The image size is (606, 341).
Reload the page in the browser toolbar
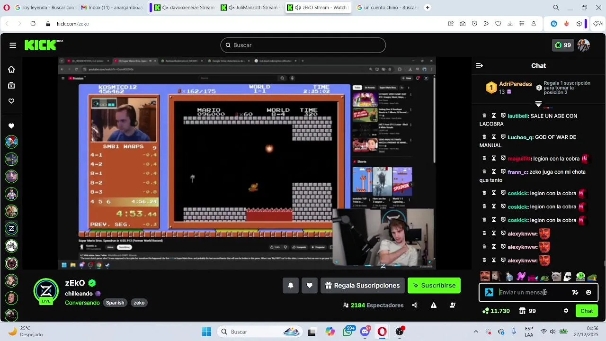tap(33, 24)
